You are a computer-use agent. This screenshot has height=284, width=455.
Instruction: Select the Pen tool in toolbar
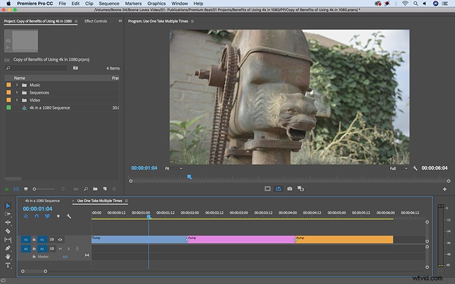(8, 248)
